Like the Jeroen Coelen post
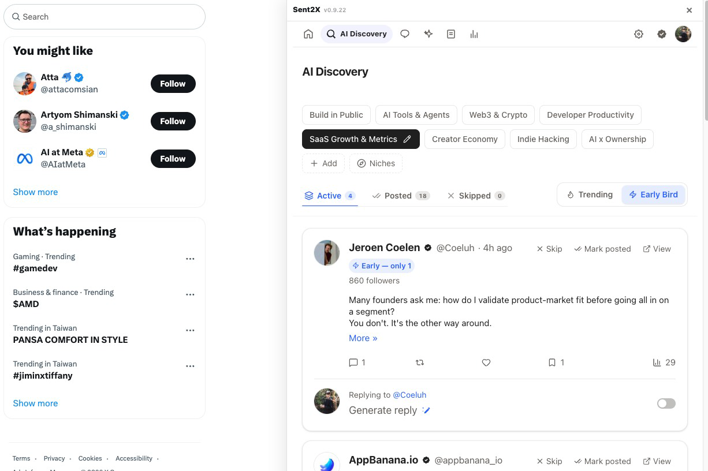708x471 pixels. click(x=486, y=362)
